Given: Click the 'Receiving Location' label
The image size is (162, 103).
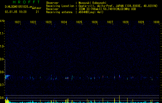Looking at the screenshot, I should (60, 6).
